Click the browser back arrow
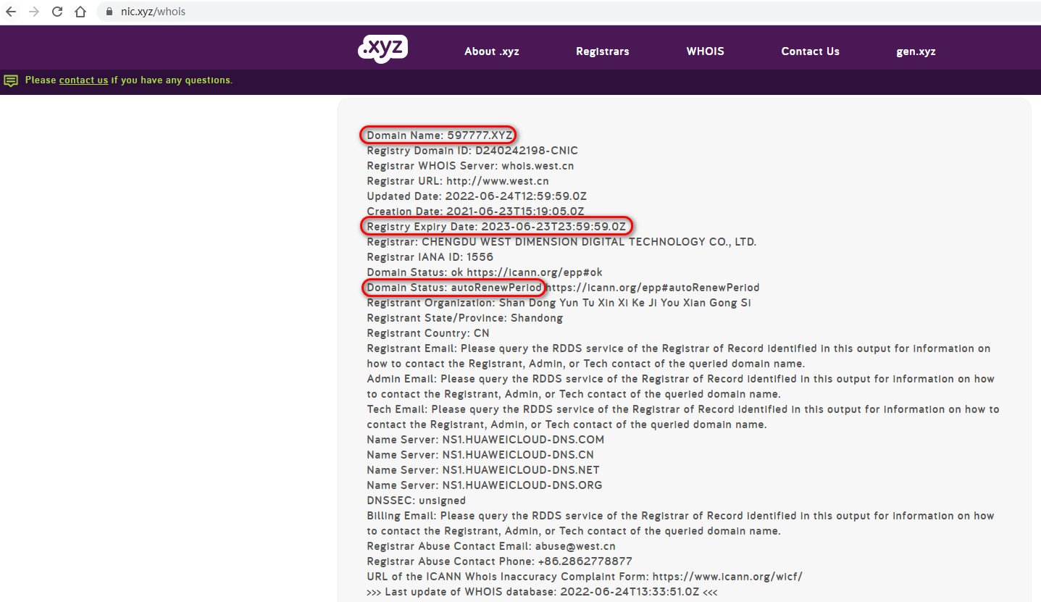Screen dimensions: 1041x602 click(11, 12)
